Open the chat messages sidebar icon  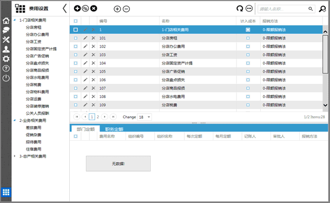(x=6, y=30)
